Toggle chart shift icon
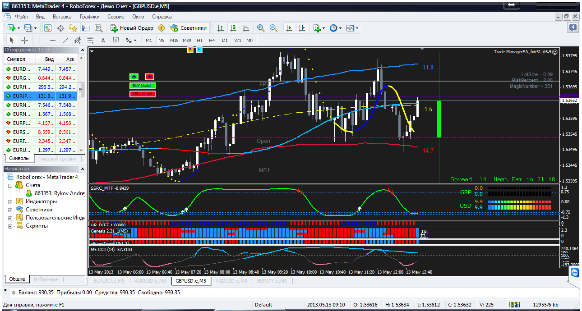Screen dimensions: 582x311 pyautogui.click(x=301, y=28)
